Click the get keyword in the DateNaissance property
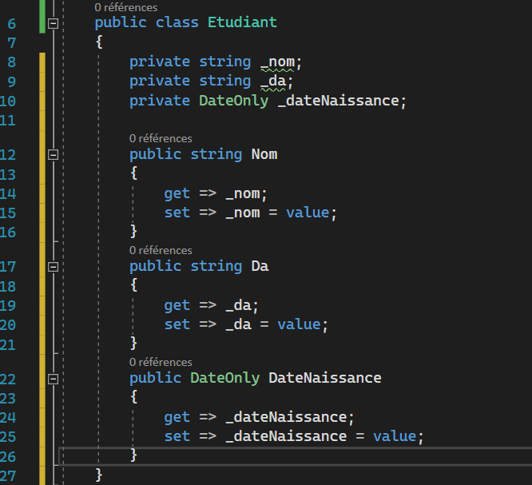The height and width of the screenshot is (485, 532). [x=177, y=417]
